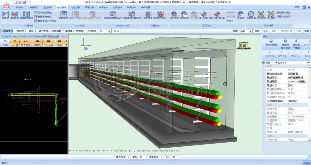Click the dxf图层管理 button
311x165 pixels.
(7, 31)
